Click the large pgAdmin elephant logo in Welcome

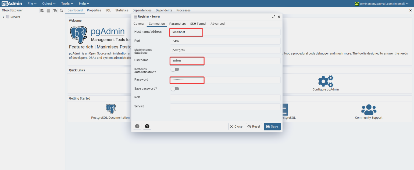tap(78, 35)
